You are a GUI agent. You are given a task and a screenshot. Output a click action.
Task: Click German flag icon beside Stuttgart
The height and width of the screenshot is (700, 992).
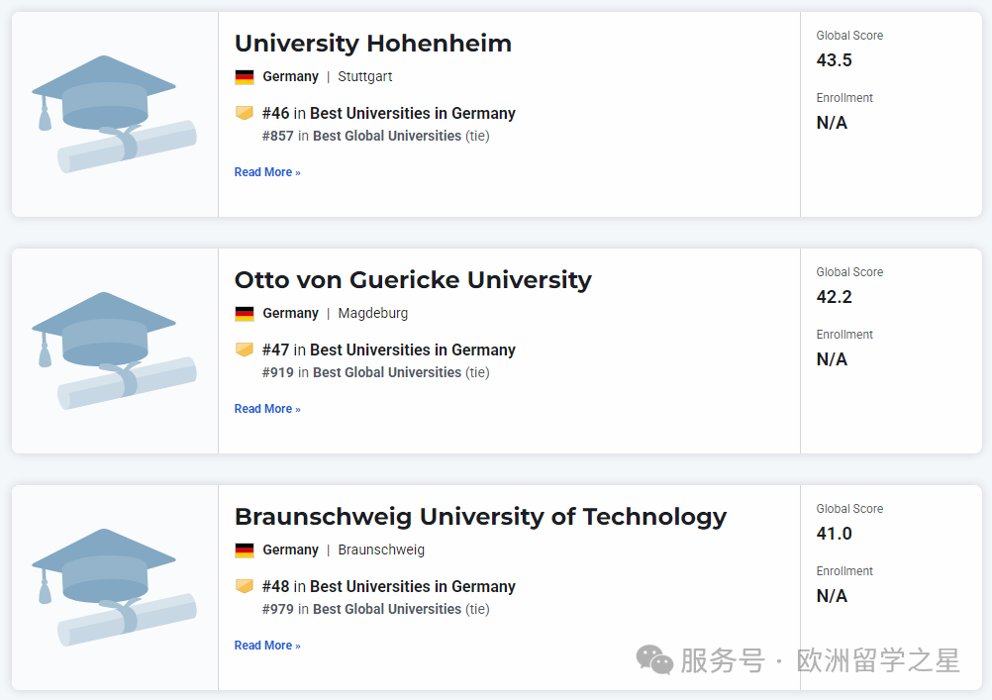(x=245, y=77)
